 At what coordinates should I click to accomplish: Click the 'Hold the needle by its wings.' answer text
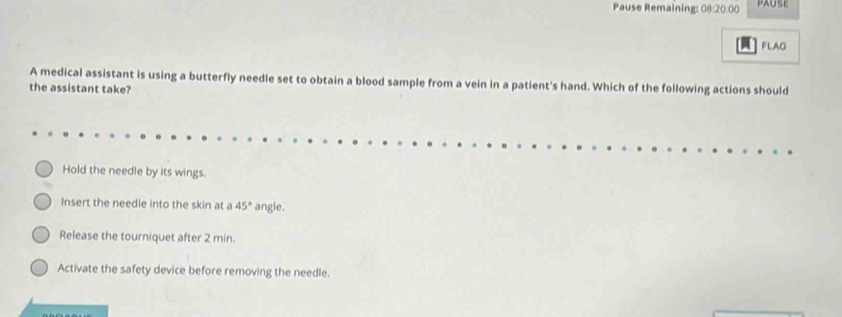pos(134,172)
